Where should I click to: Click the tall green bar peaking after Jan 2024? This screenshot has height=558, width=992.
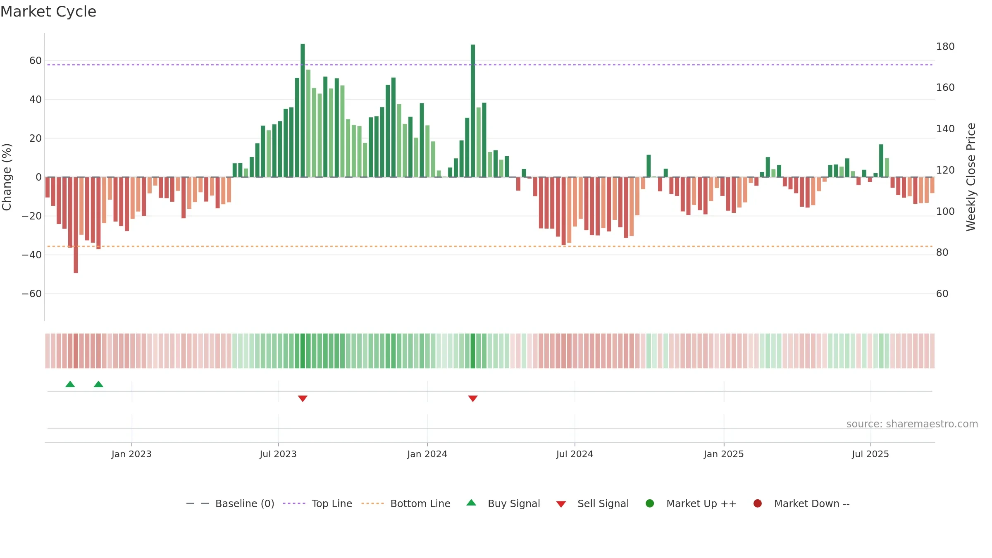(473, 111)
